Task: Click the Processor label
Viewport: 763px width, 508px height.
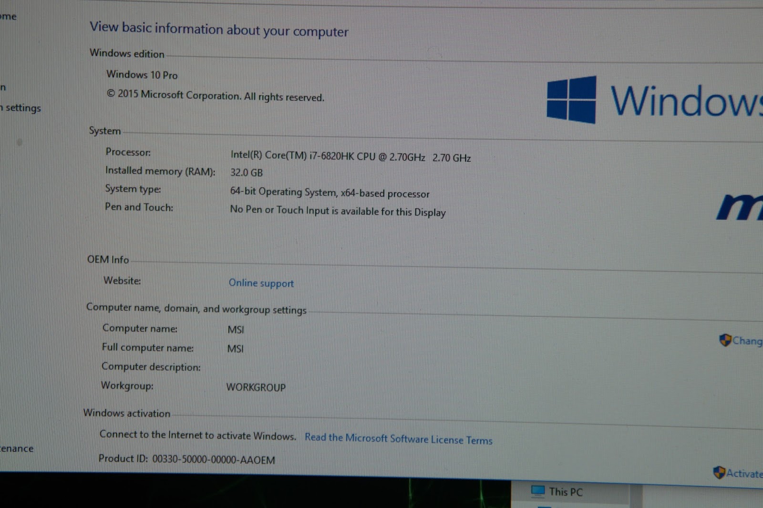Action: (128, 152)
